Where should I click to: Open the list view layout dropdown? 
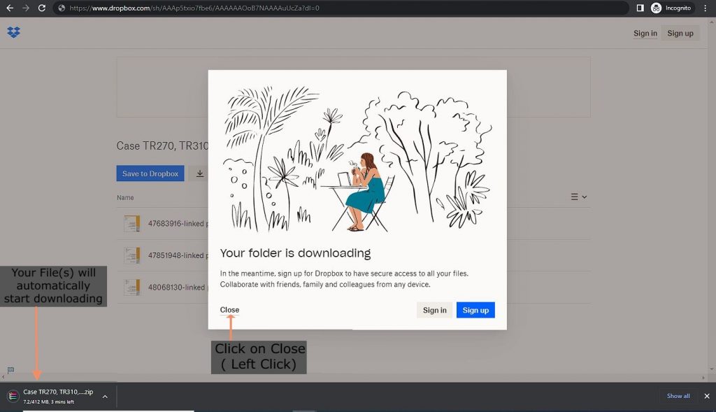tap(578, 197)
